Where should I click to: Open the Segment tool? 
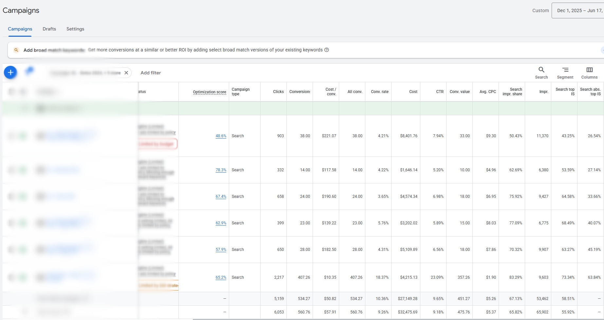(x=565, y=73)
